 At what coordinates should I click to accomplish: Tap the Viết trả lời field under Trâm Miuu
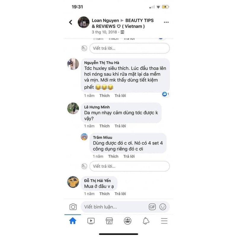(x=129, y=166)
